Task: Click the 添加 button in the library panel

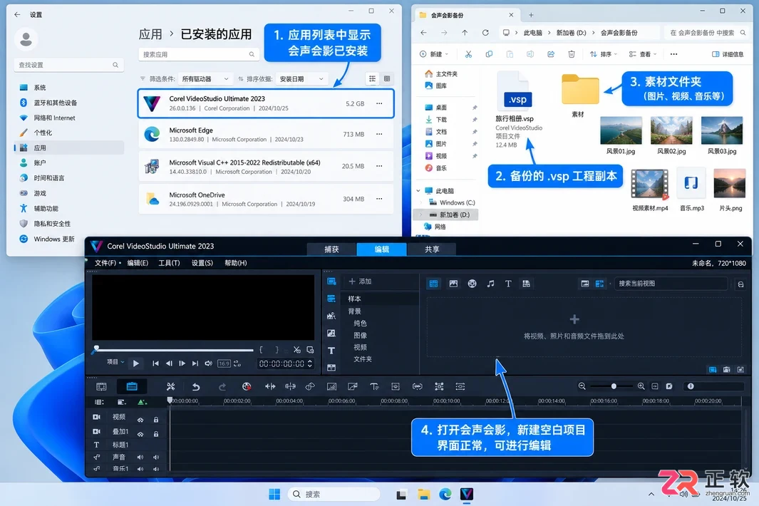Action: (360, 282)
